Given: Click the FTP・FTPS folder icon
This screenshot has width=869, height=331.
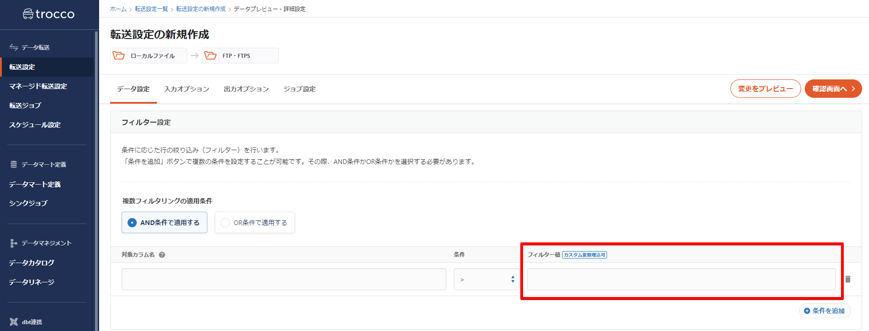Looking at the screenshot, I should point(211,56).
